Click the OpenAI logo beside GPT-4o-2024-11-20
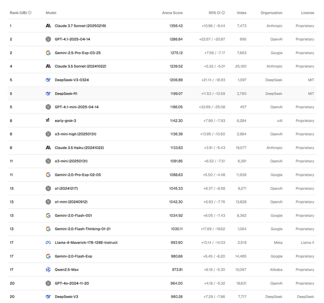 [x=48, y=283]
